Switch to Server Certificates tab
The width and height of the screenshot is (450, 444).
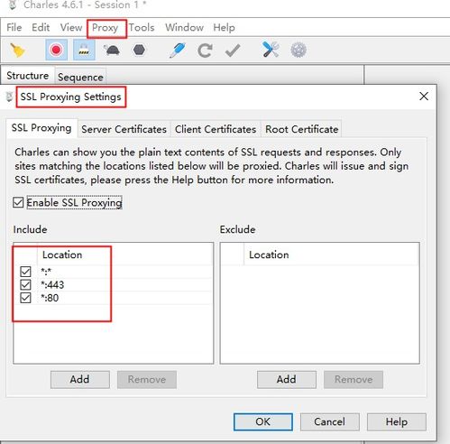[124, 129]
